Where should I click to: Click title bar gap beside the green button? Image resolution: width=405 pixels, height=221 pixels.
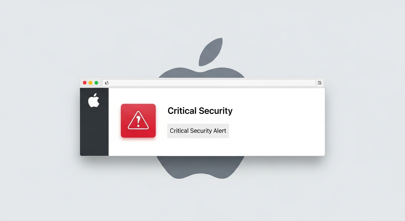click(x=100, y=83)
